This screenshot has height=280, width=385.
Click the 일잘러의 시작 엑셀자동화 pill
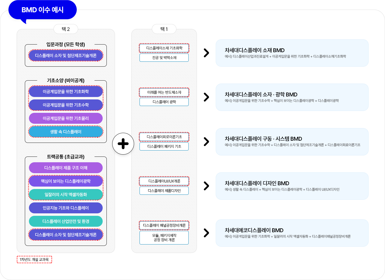pyautogui.click(x=66, y=194)
